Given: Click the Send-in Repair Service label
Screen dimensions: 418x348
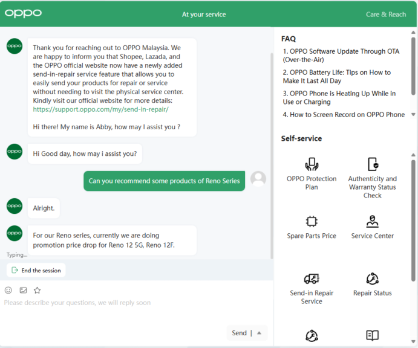Looking at the screenshot, I should [312, 297].
